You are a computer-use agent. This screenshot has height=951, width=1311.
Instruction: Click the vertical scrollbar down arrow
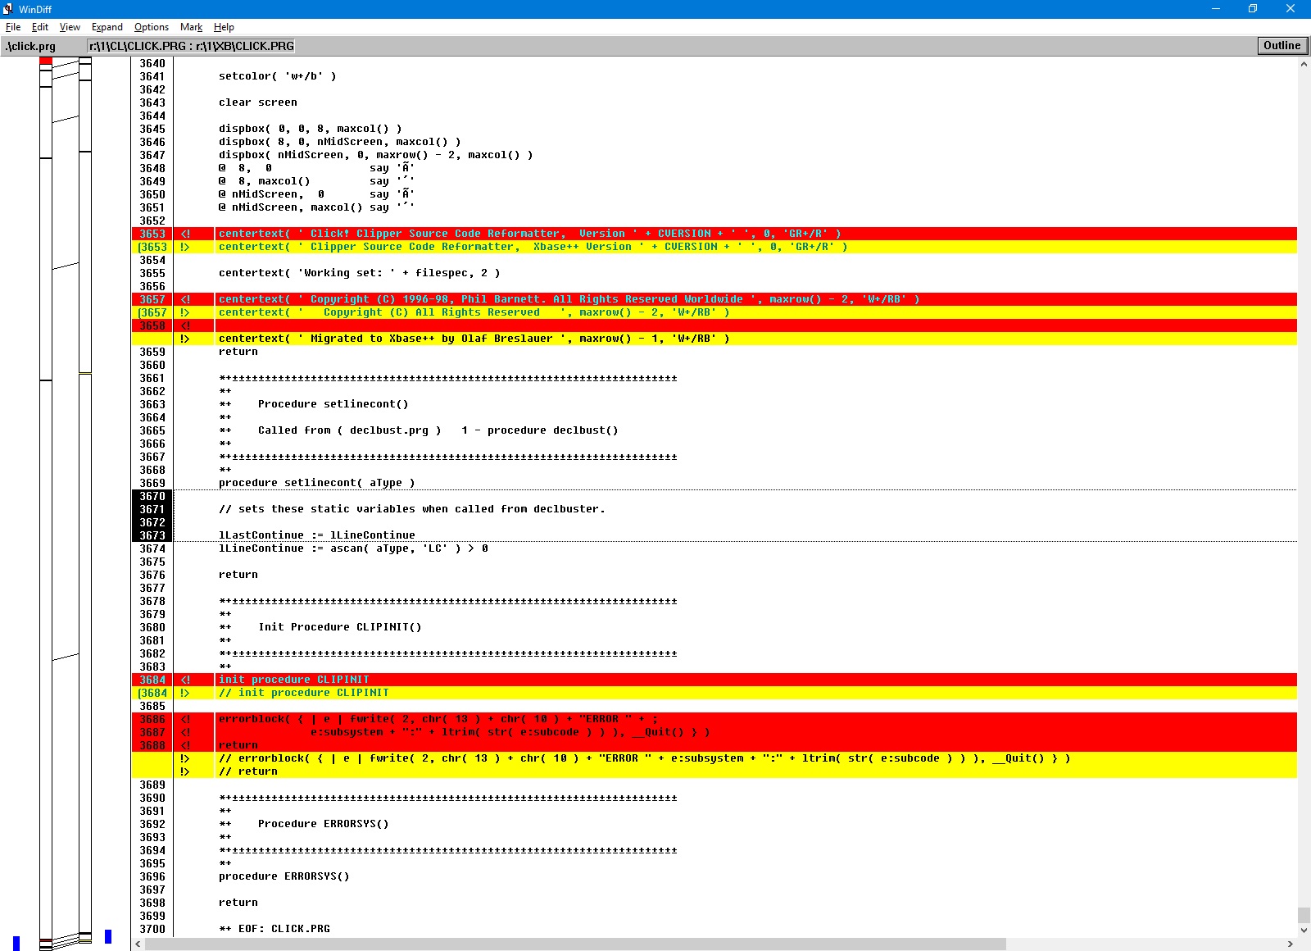(x=1304, y=931)
